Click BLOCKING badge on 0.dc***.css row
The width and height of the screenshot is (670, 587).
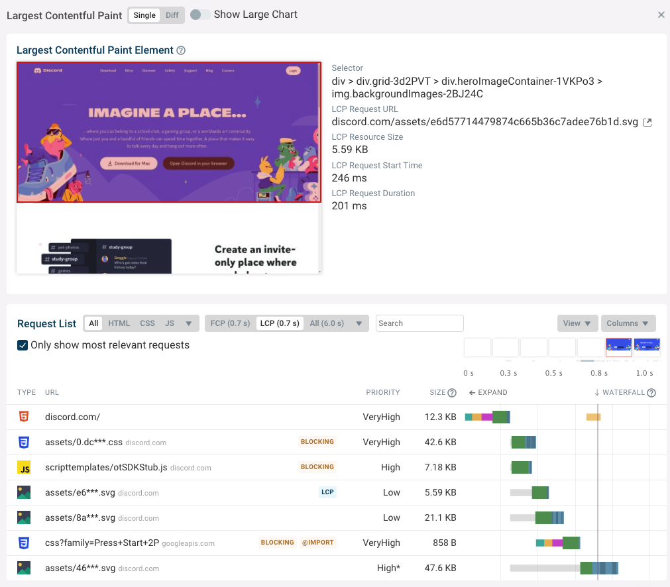(x=317, y=442)
